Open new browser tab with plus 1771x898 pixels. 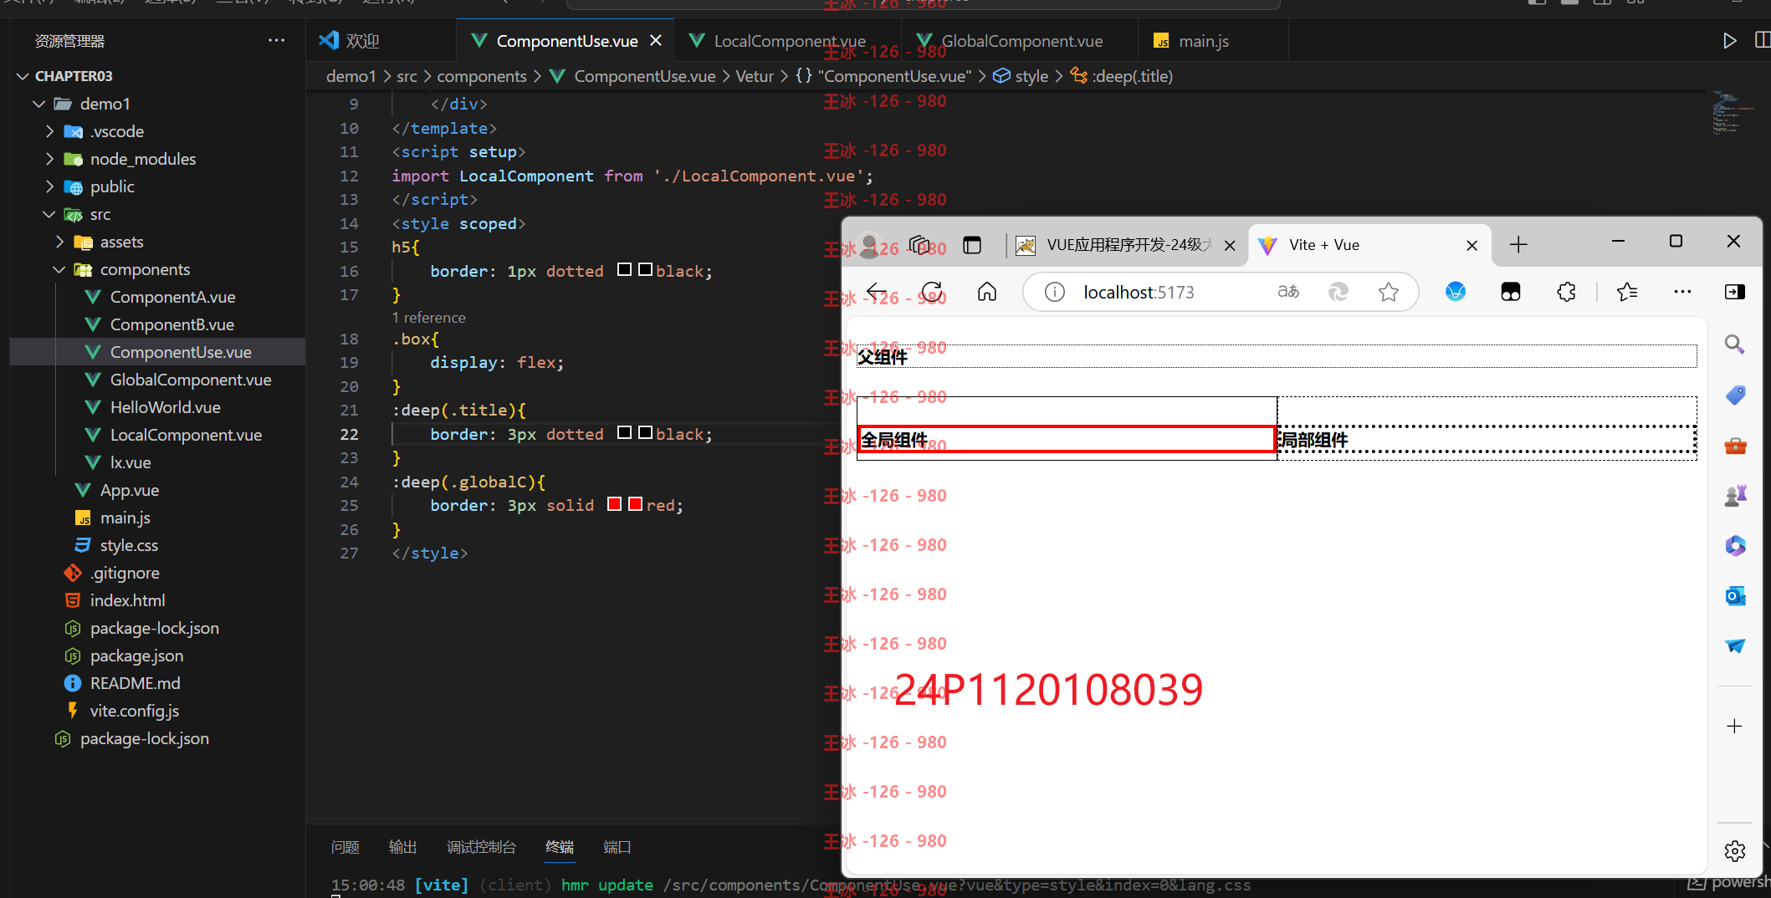pyautogui.click(x=1518, y=244)
